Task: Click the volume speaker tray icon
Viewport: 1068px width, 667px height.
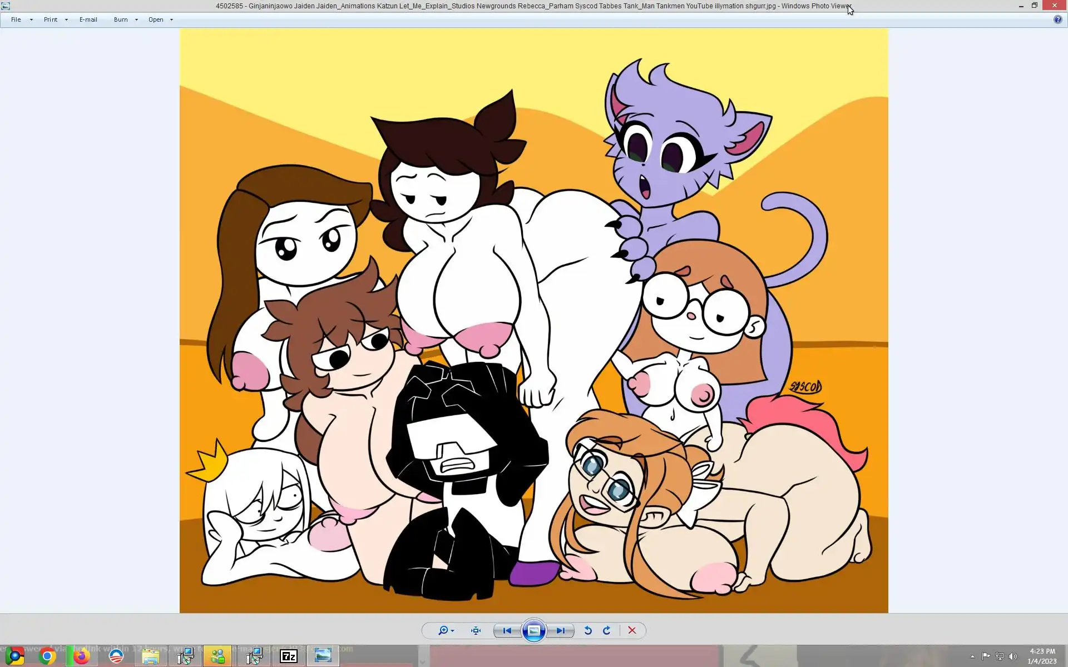Action: click(x=1013, y=656)
